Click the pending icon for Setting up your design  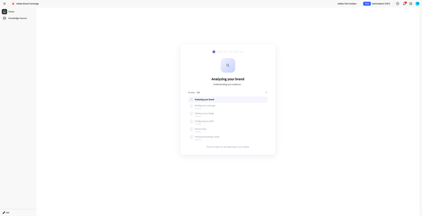[x=191, y=114]
